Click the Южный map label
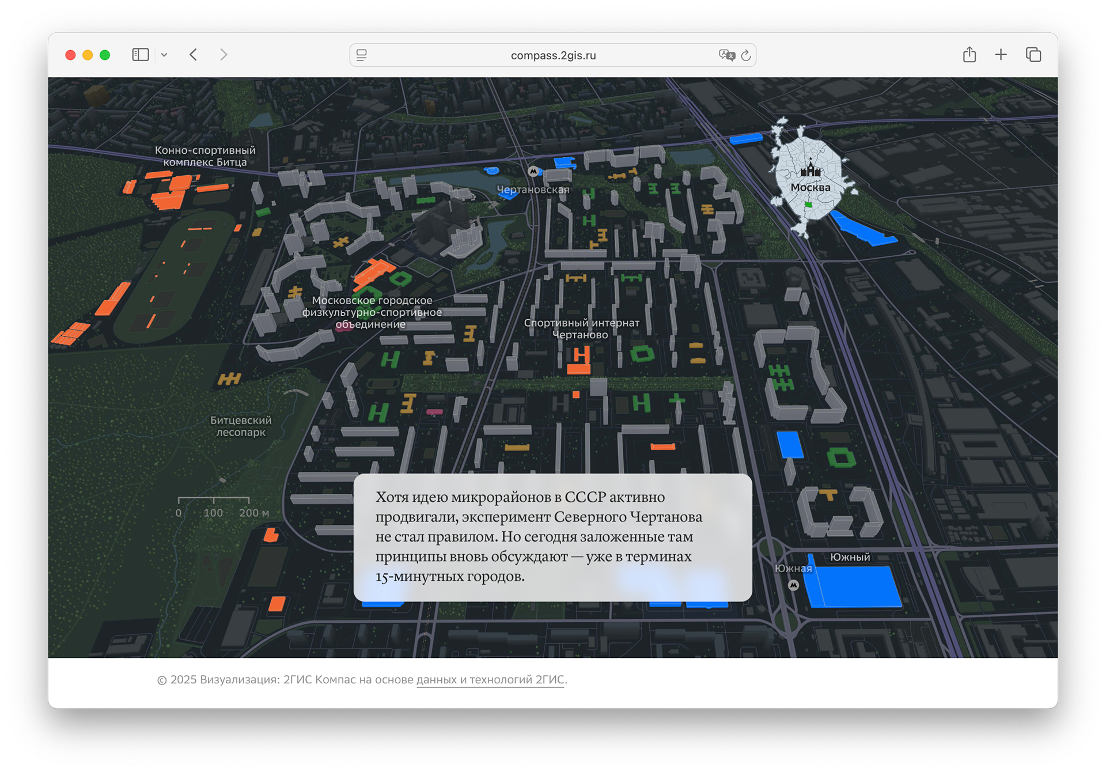The height and width of the screenshot is (772, 1106). coord(850,557)
